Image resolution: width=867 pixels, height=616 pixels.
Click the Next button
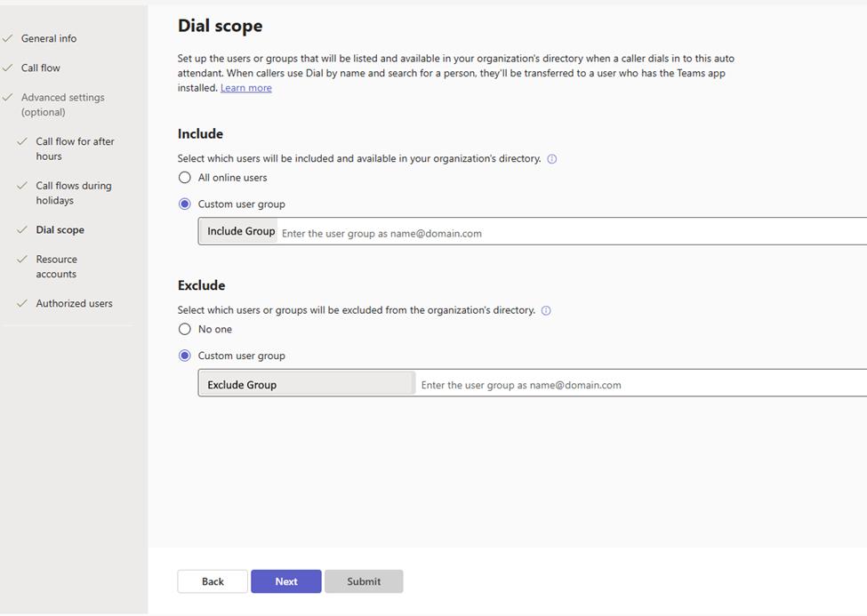coord(285,581)
